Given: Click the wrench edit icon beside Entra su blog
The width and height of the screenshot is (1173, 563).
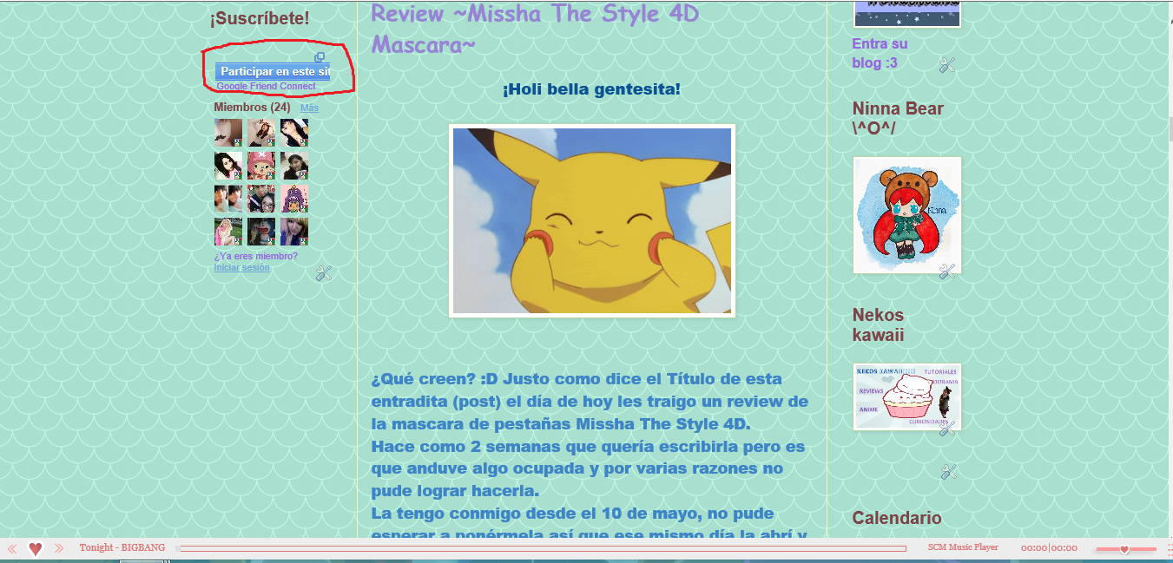Looking at the screenshot, I should pyautogui.click(x=947, y=64).
